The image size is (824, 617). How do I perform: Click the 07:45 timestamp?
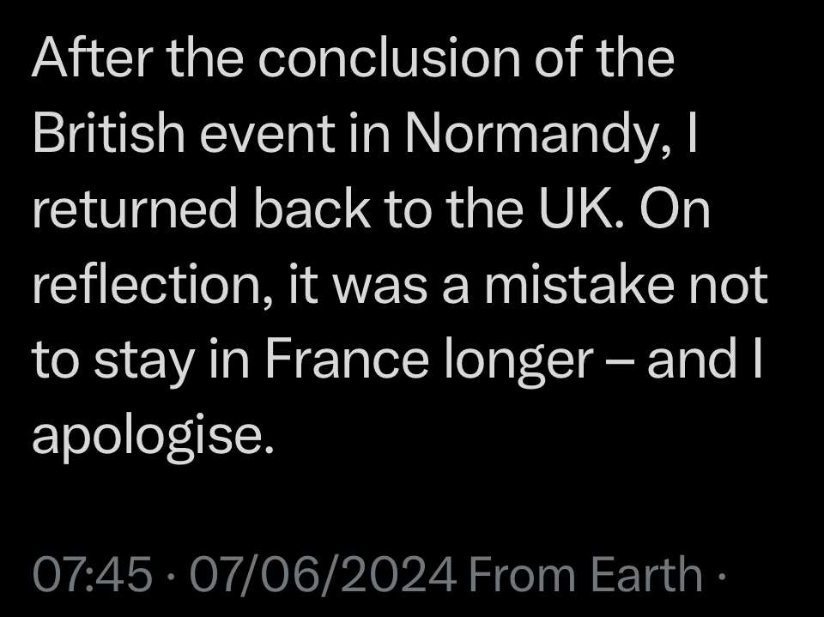[x=93, y=574]
